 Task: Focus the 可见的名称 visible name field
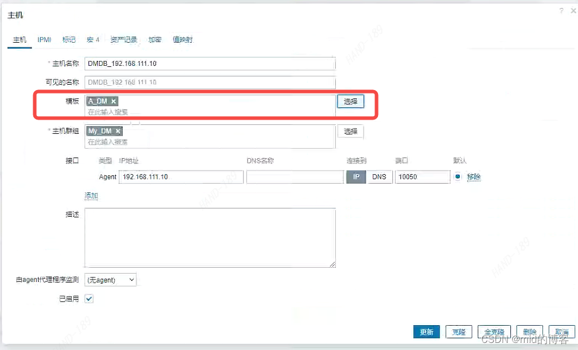(x=210, y=82)
